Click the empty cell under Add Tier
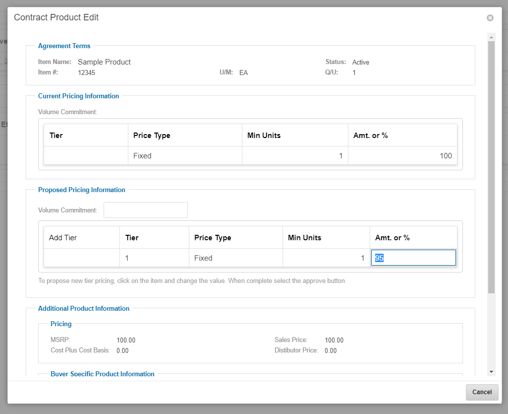508x414 pixels. point(82,258)
